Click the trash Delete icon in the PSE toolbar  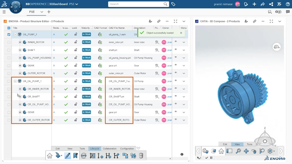pyautogui.click(x=141, y=156)
